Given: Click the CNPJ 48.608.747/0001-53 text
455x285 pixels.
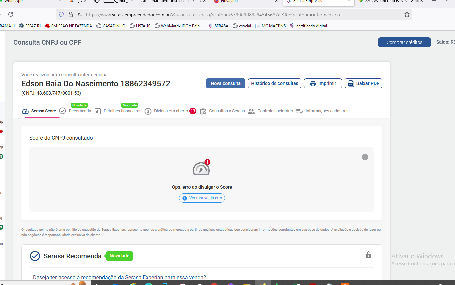Looking at the screenshot, I should point(51,93).
